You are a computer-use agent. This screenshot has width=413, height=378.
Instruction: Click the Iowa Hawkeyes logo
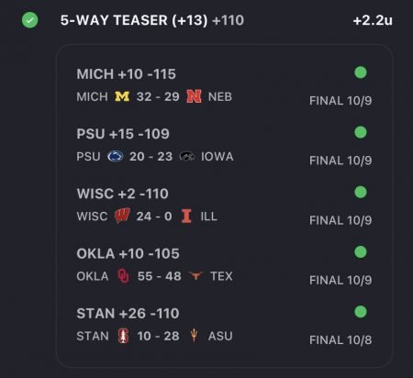point(187,156)
